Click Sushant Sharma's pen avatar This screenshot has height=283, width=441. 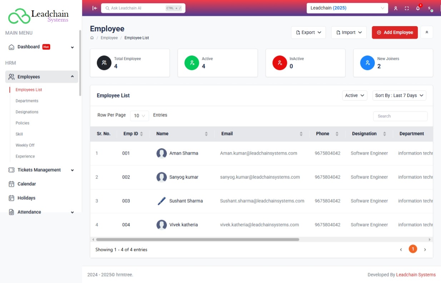click(162, 201)
